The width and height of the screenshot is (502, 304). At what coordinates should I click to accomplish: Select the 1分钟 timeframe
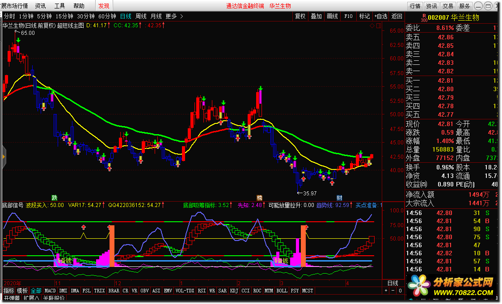(x=26, y=16)
